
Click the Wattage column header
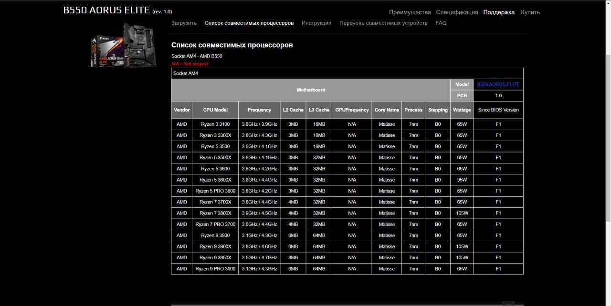pos(462,110)
